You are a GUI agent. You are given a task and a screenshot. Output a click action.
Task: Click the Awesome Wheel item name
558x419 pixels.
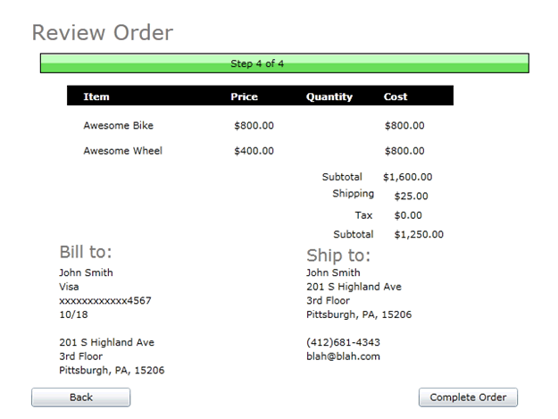click(123, 151)
